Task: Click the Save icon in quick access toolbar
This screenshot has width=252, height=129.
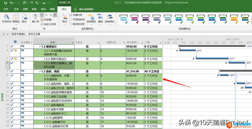Action: pyautogui.click(x=6, y=3)
